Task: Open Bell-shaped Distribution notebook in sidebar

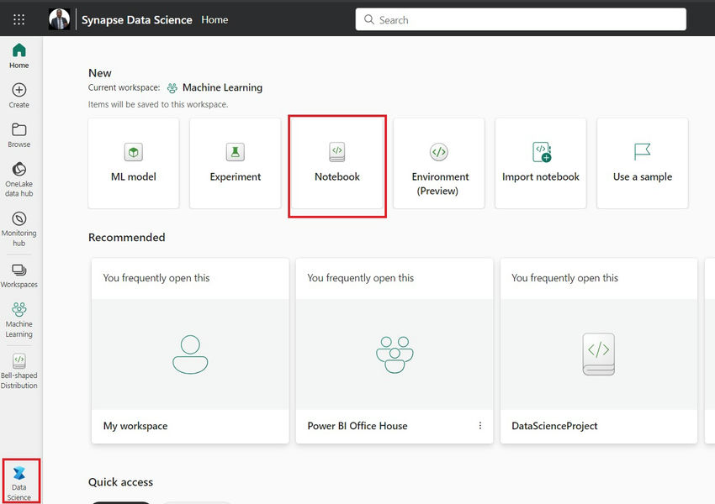Action: (19, 371)
